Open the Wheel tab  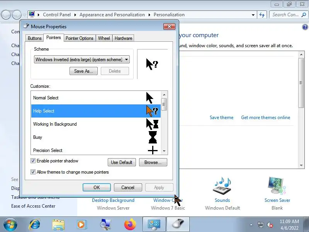click(x=104, y=38)
